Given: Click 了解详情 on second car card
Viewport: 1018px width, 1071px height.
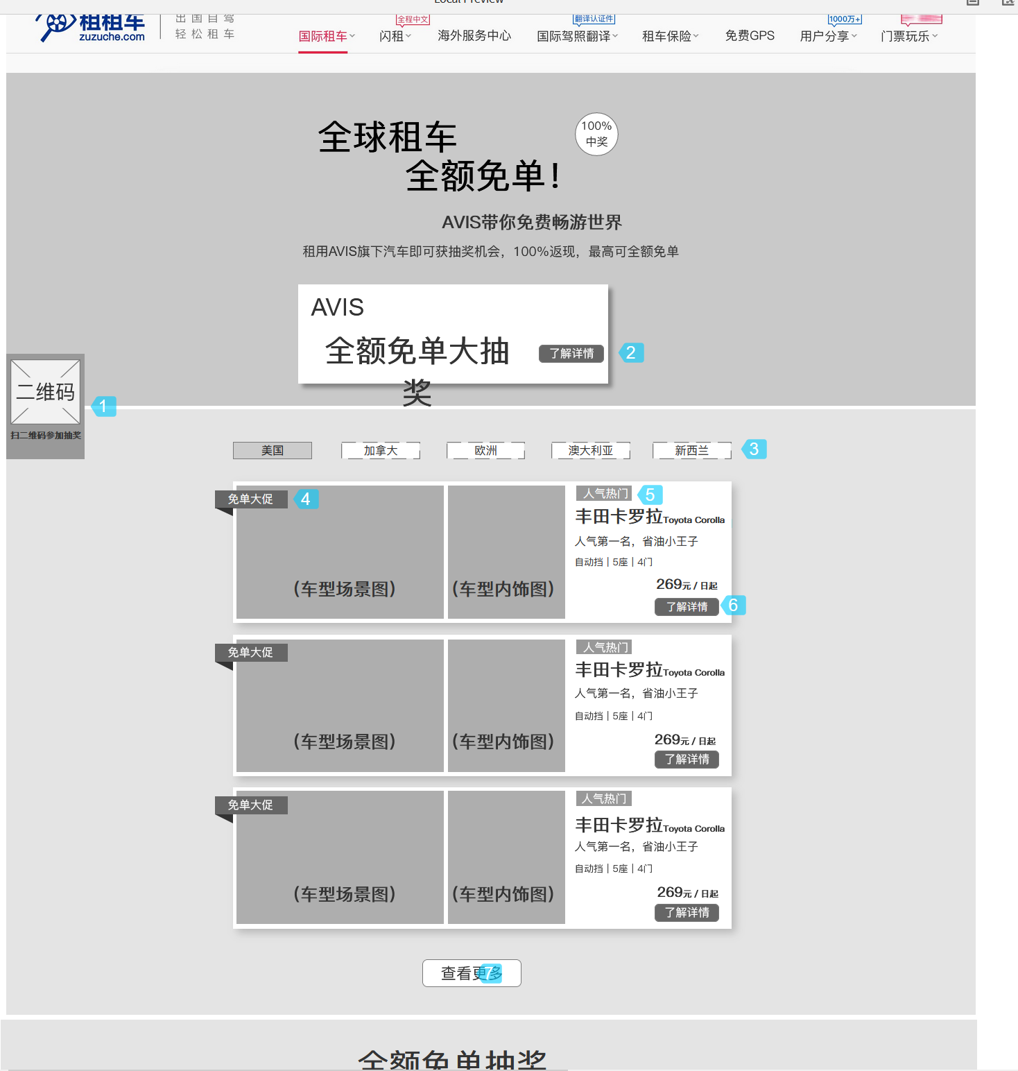Looking at the screenshot, I should (687, 760).
